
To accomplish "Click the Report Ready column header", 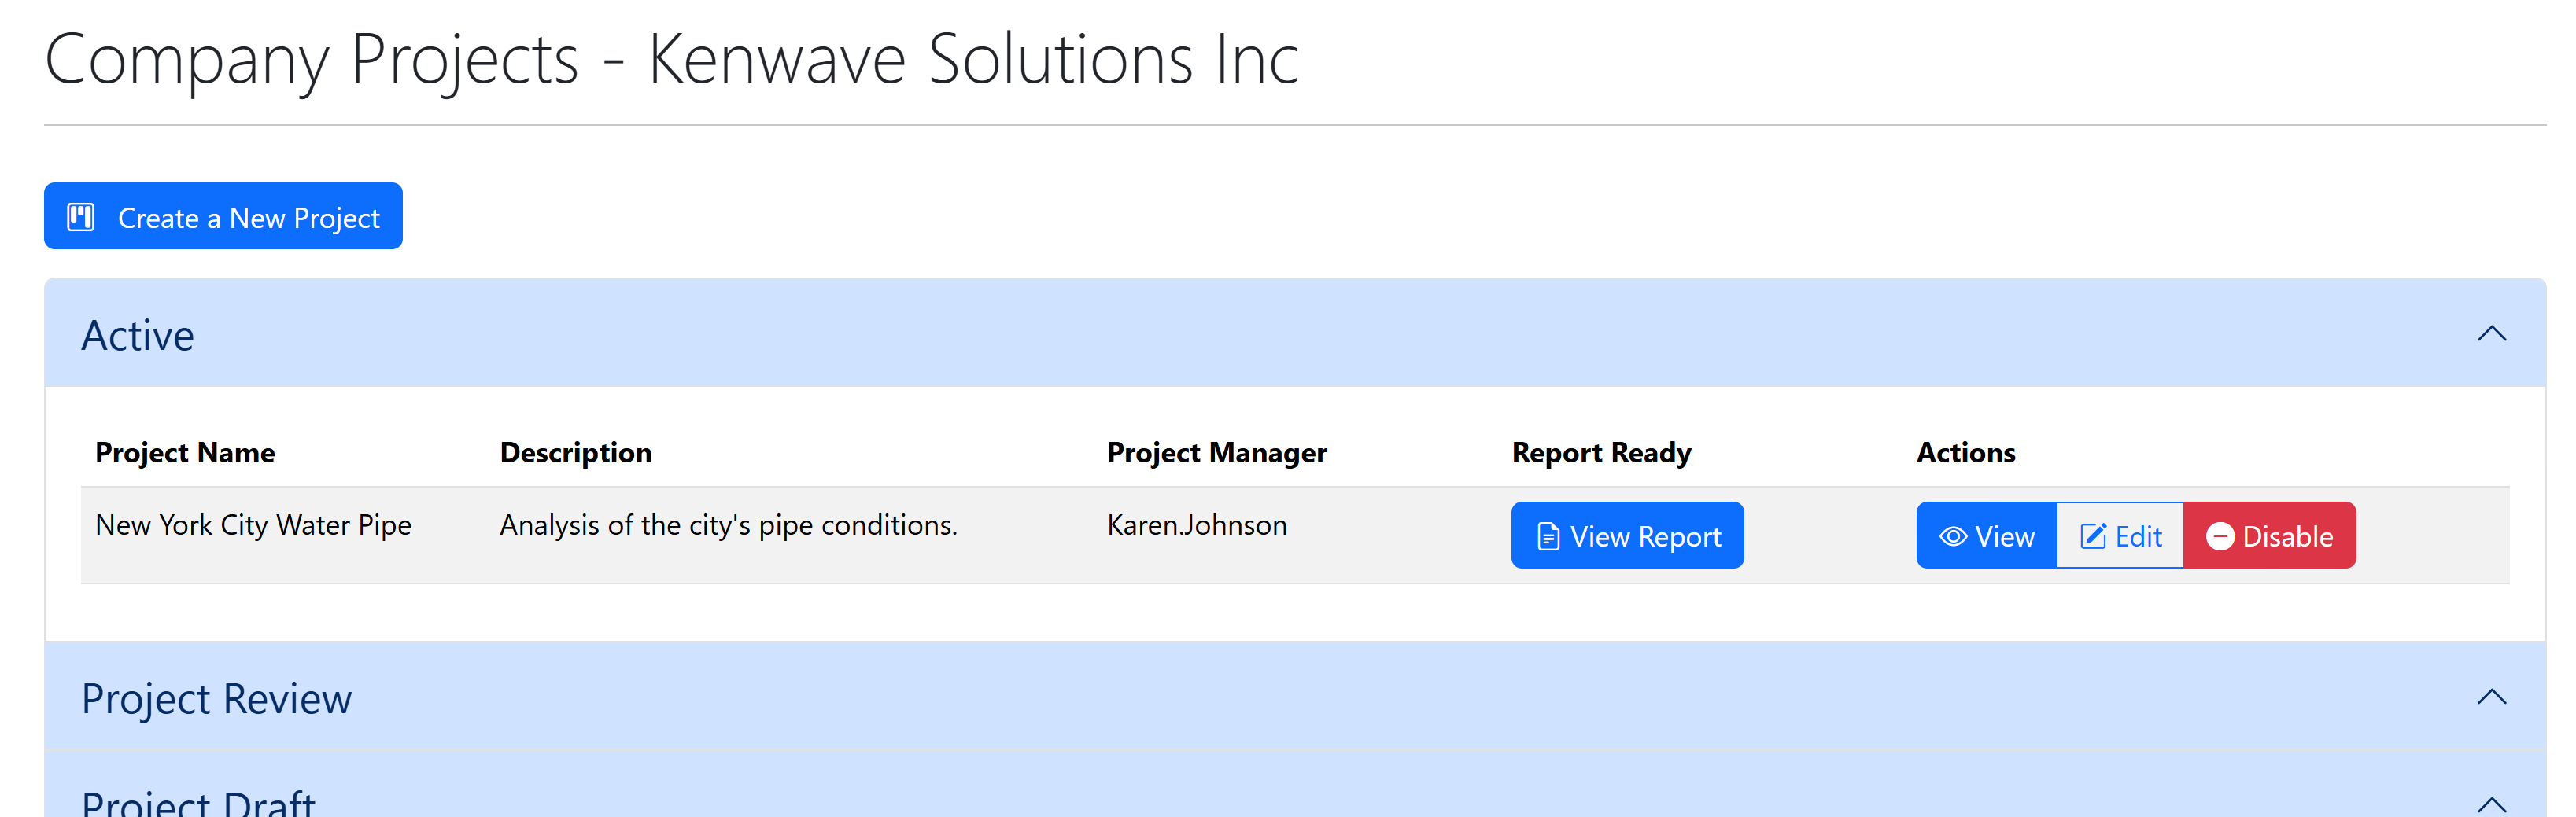I will pyautogui.click(x=1601, y=453).
